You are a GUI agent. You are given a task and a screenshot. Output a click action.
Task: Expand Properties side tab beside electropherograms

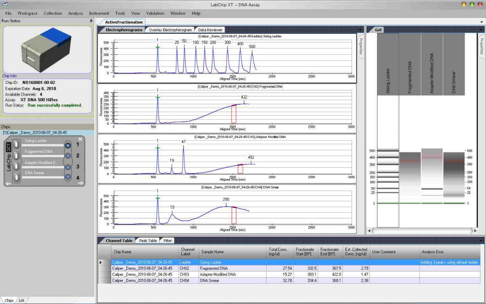(x=360, y=47)
